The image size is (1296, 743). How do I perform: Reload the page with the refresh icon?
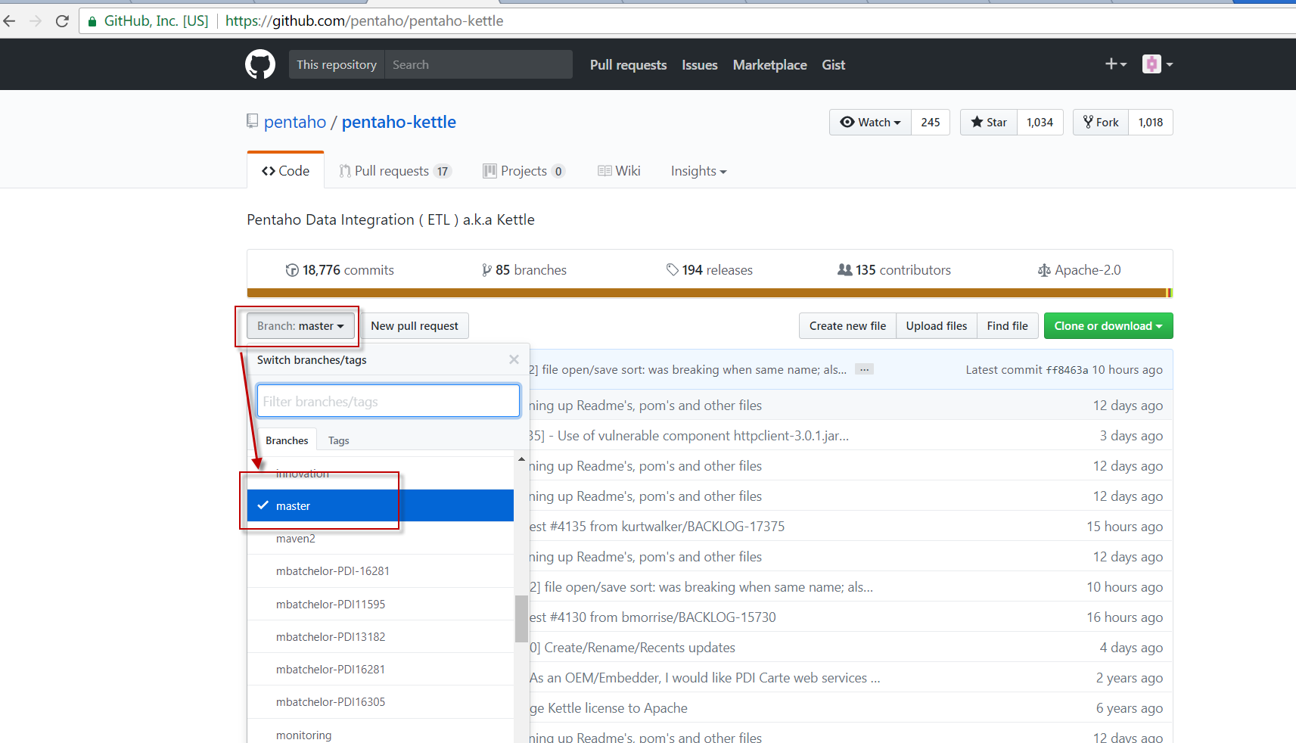tap(62, 21)
